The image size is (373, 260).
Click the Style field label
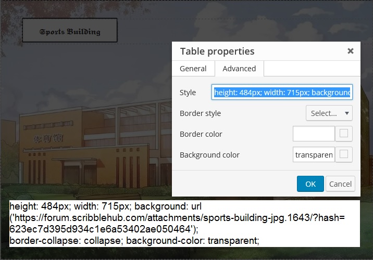coord(188,93)
